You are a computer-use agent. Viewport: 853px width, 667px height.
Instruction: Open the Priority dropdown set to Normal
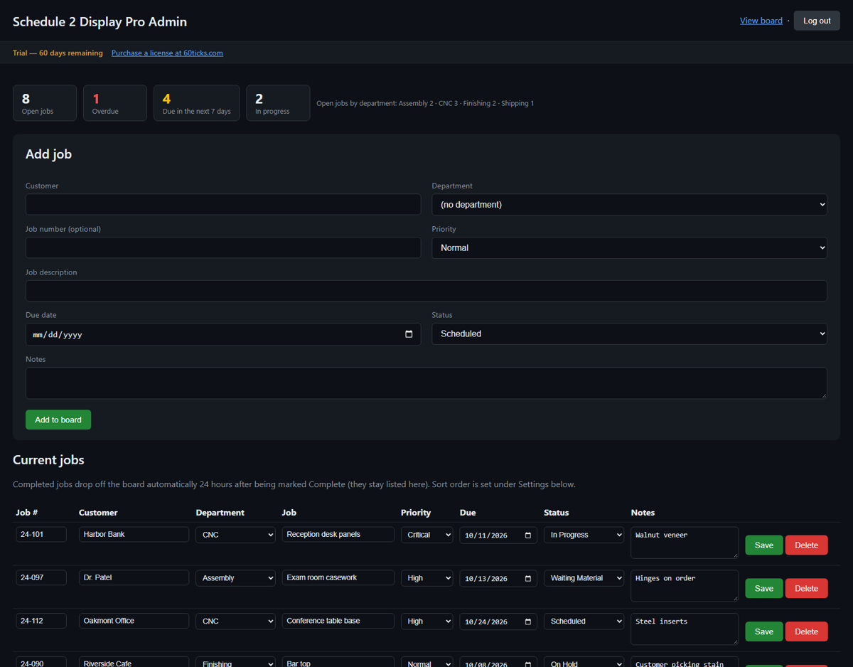point(629,248)
